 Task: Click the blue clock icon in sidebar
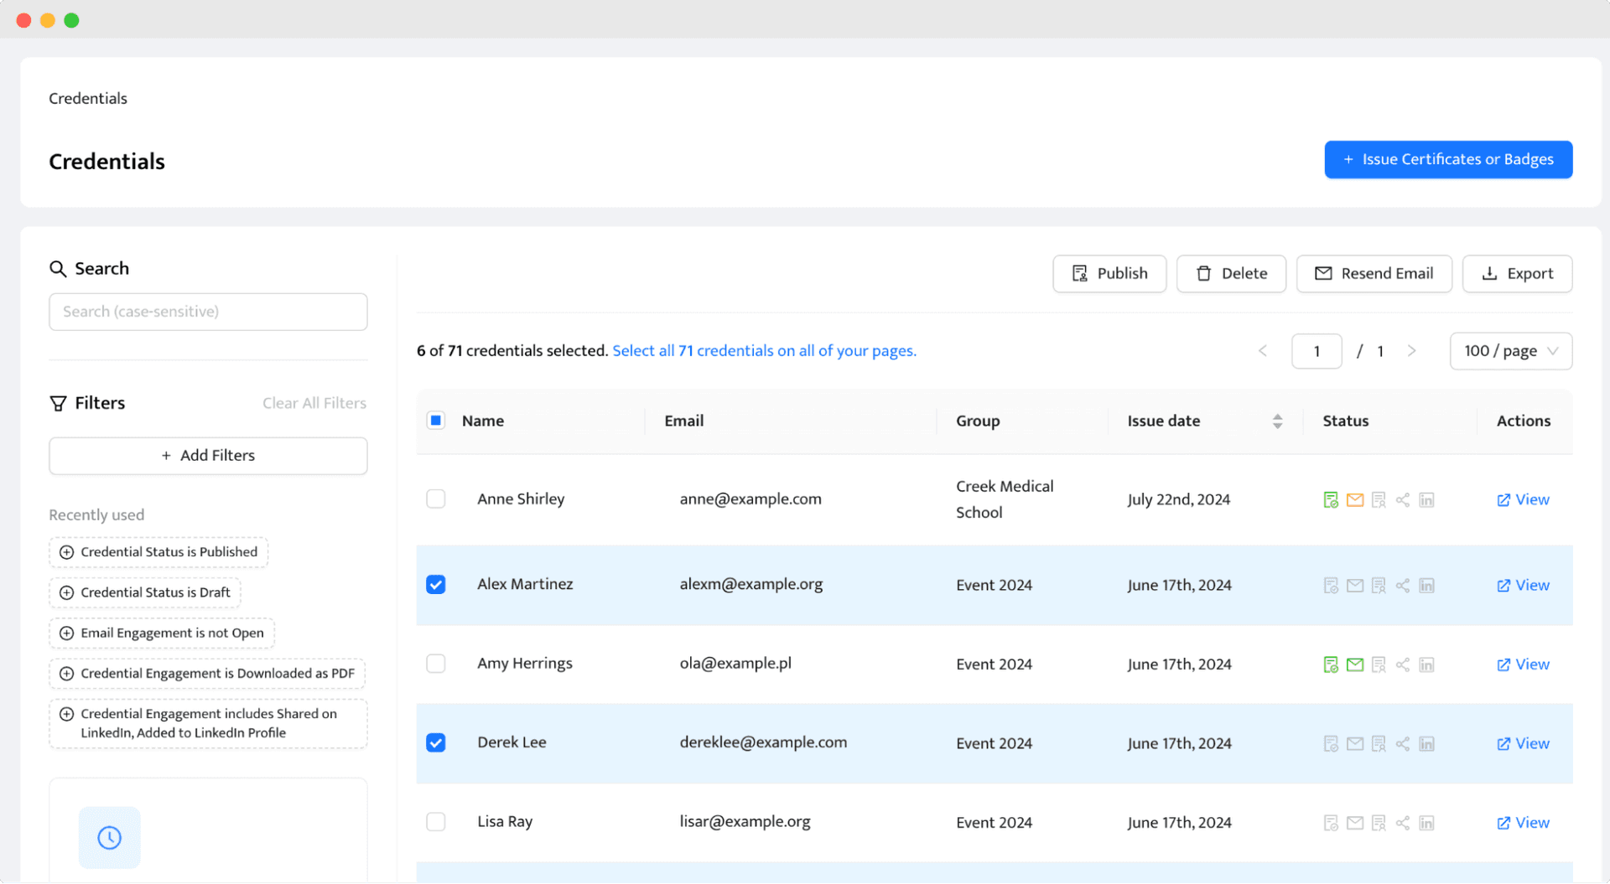coord(110,838)
